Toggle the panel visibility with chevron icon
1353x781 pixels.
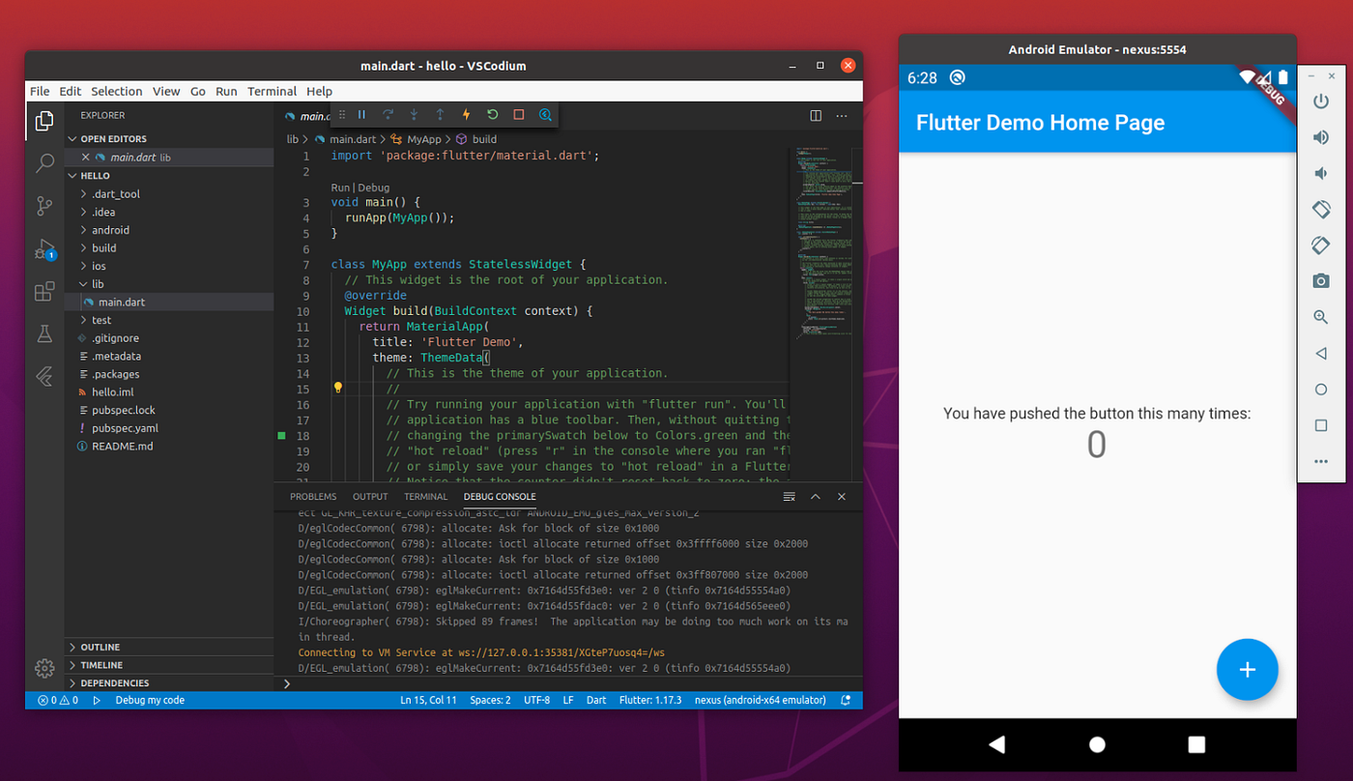point(816,496)
